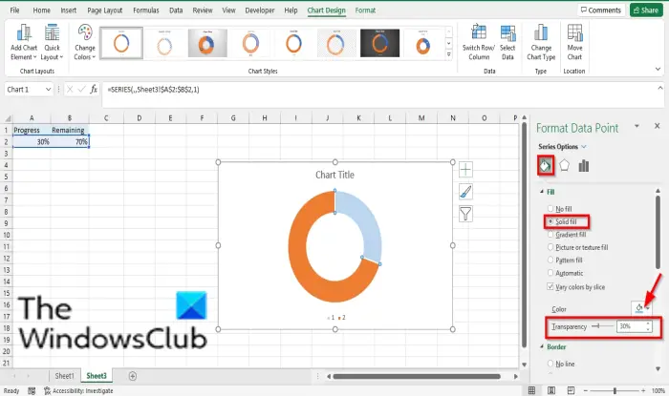Viewport: 669px width, 396px height.
Task: Increase Transparency with stepper up arrow
Action: click(x=648, y=323)
